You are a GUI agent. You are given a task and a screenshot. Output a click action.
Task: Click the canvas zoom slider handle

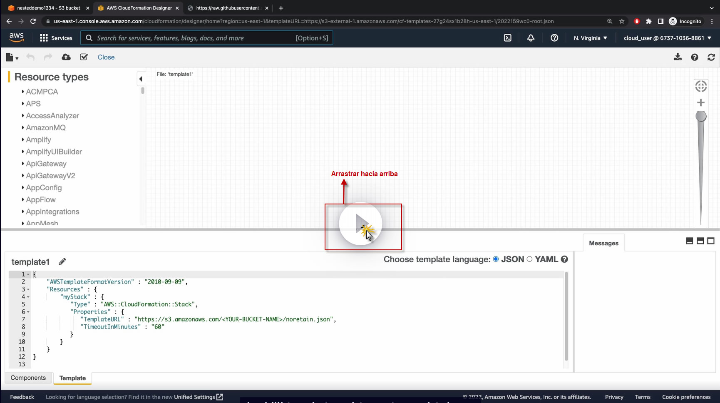point(701,116)
